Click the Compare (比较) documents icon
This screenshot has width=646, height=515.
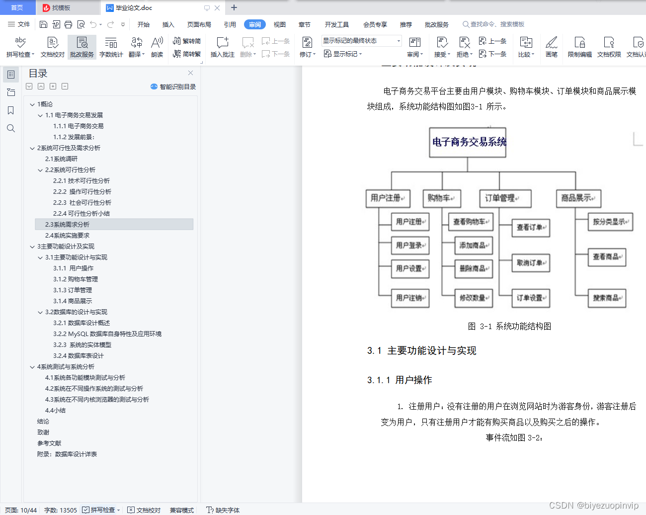click(526, 47)
